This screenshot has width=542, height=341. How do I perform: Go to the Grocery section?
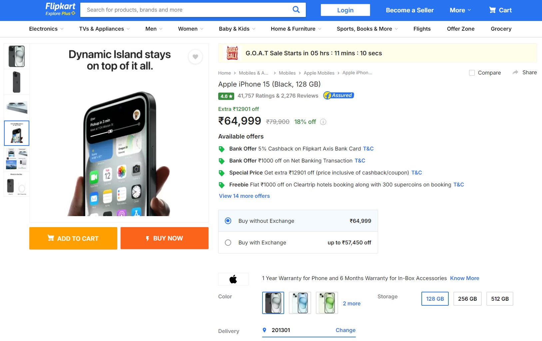(501, 29)
